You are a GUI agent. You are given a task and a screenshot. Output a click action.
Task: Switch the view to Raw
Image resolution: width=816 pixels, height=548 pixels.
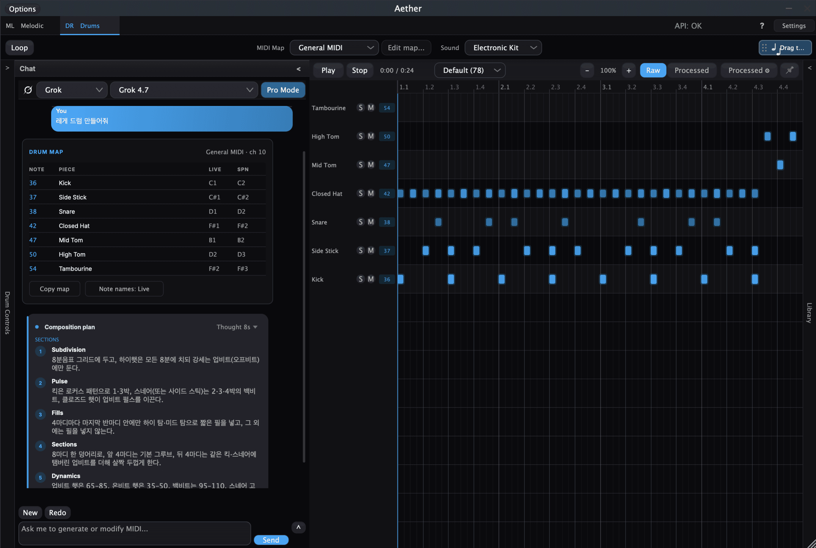(x=653, y=71)
